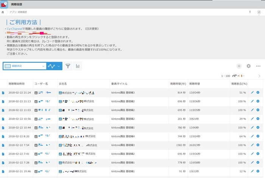Sort by 視聴割合(%) column header
265x178 pixels.
pyautogui.click(x=239, y=84)
